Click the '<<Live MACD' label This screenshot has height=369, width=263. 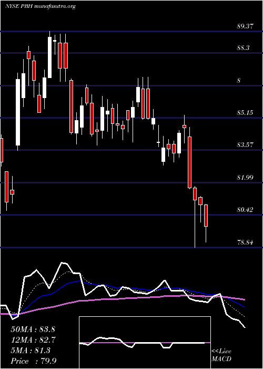point(221,355)
